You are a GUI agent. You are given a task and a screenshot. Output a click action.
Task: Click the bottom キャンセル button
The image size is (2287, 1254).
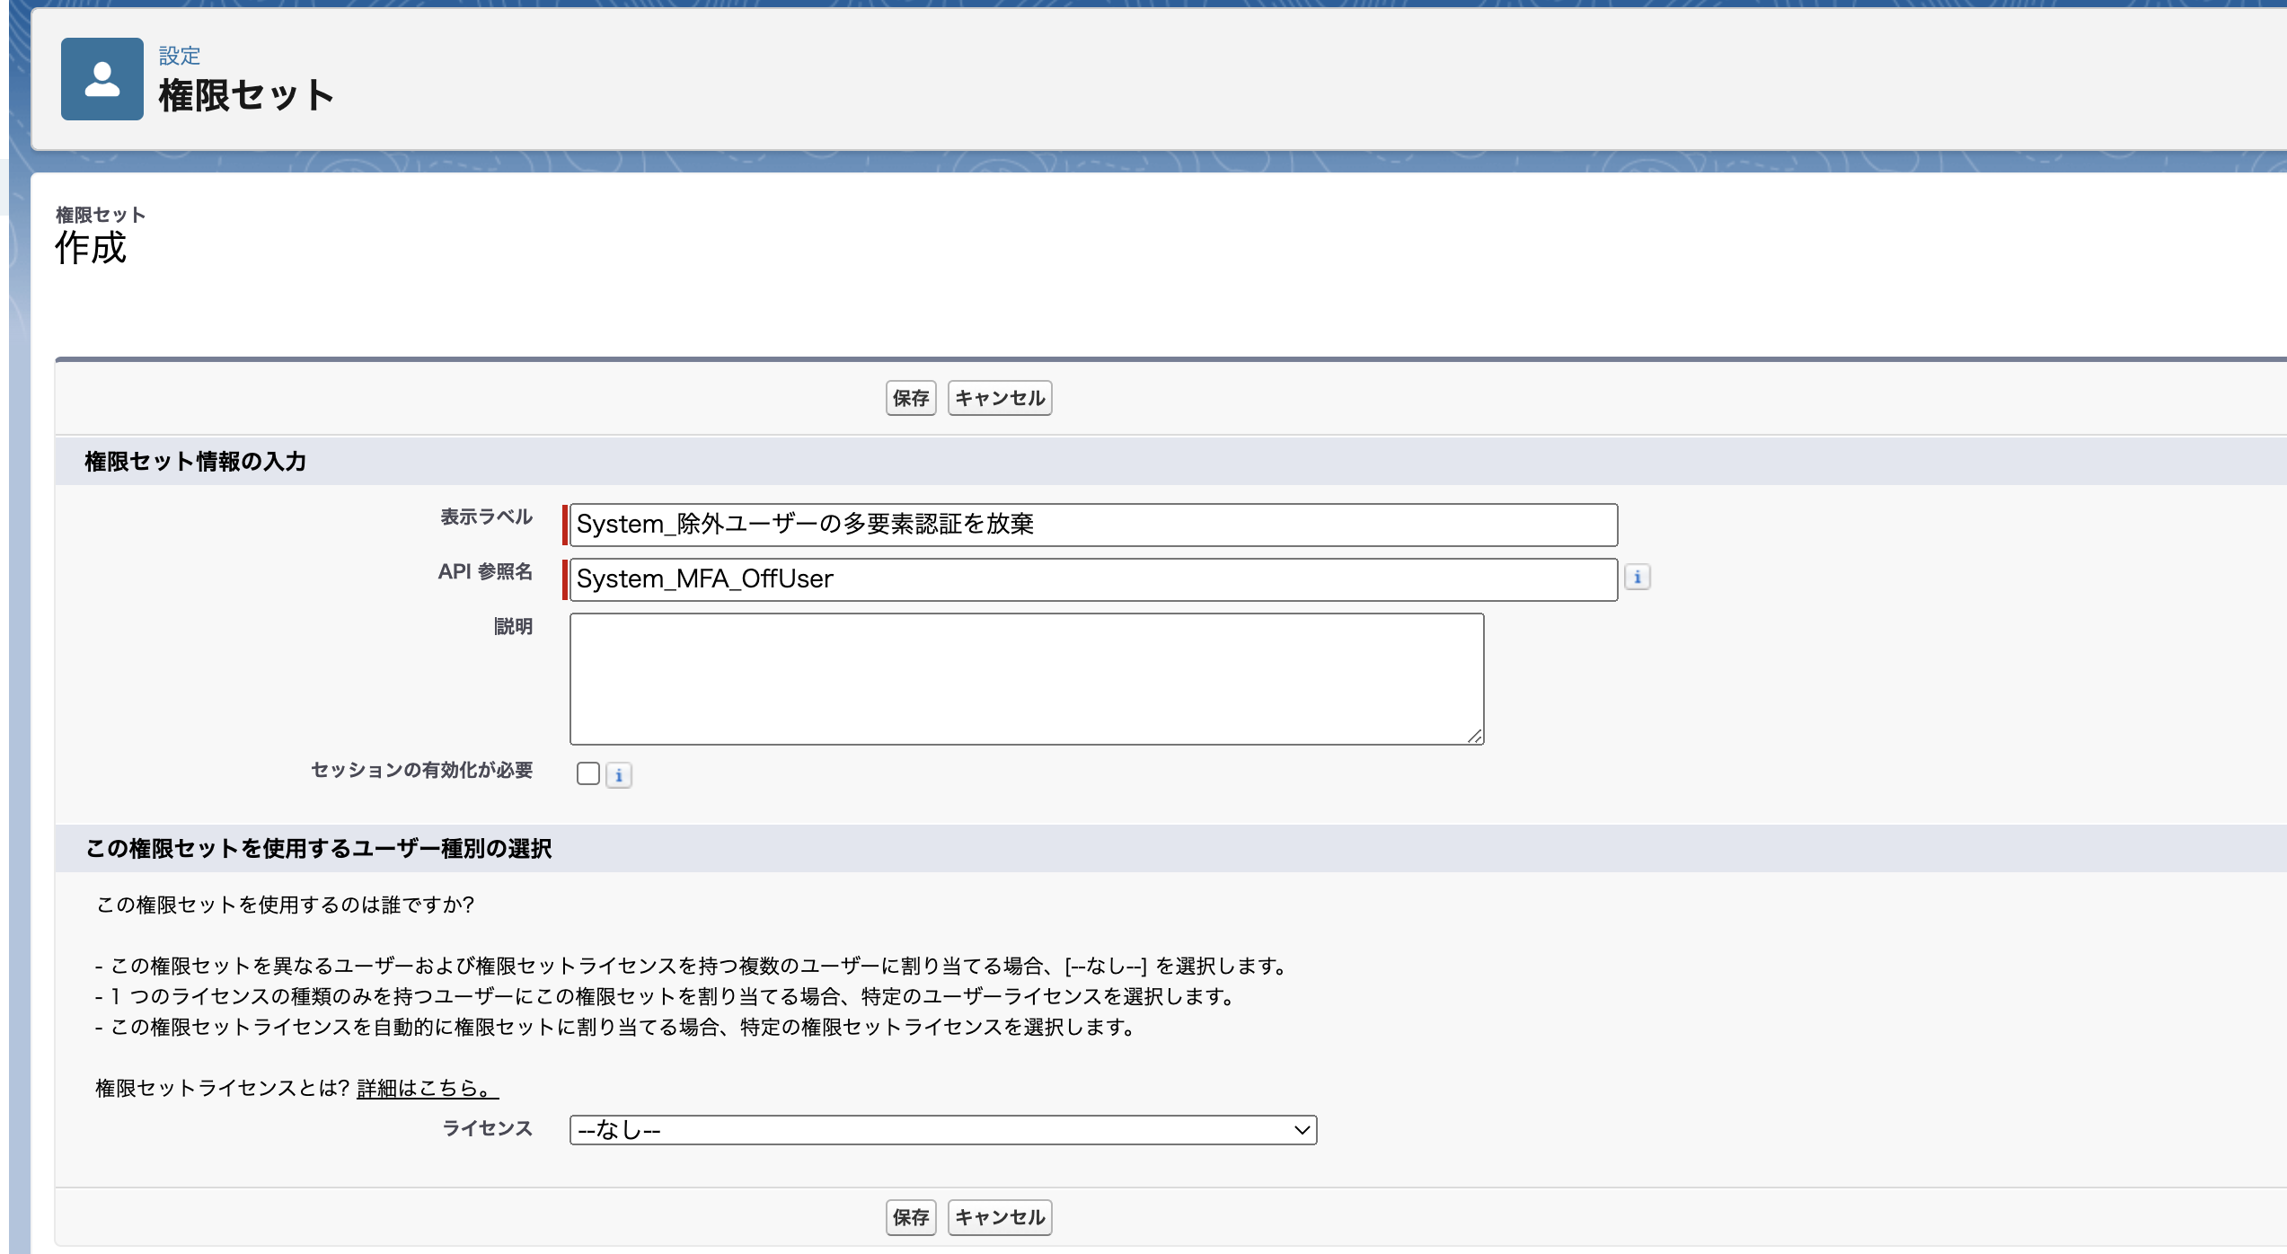pyautogui.click(x=999, y=1217)
